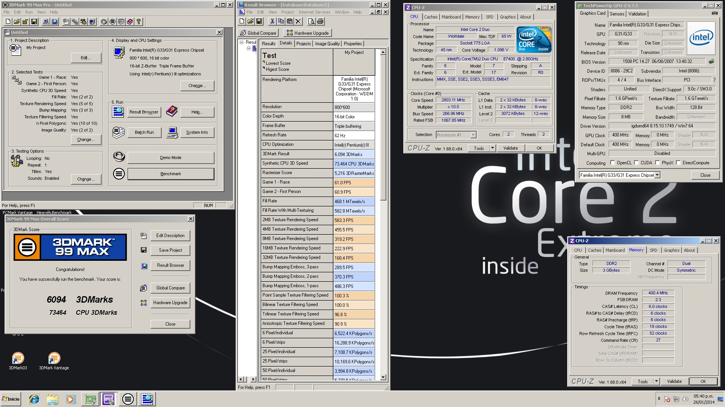Viewport: 725px width, 407px height.
Task: Click Windows Media Player taskbar icon
Action: coord(71,399)
